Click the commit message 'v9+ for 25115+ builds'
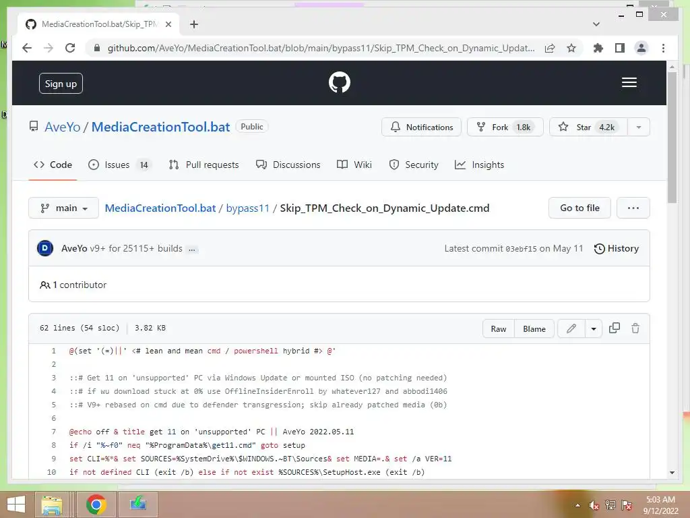The width and height of the screenshot is (690, 518). click(x=136, y=248)
